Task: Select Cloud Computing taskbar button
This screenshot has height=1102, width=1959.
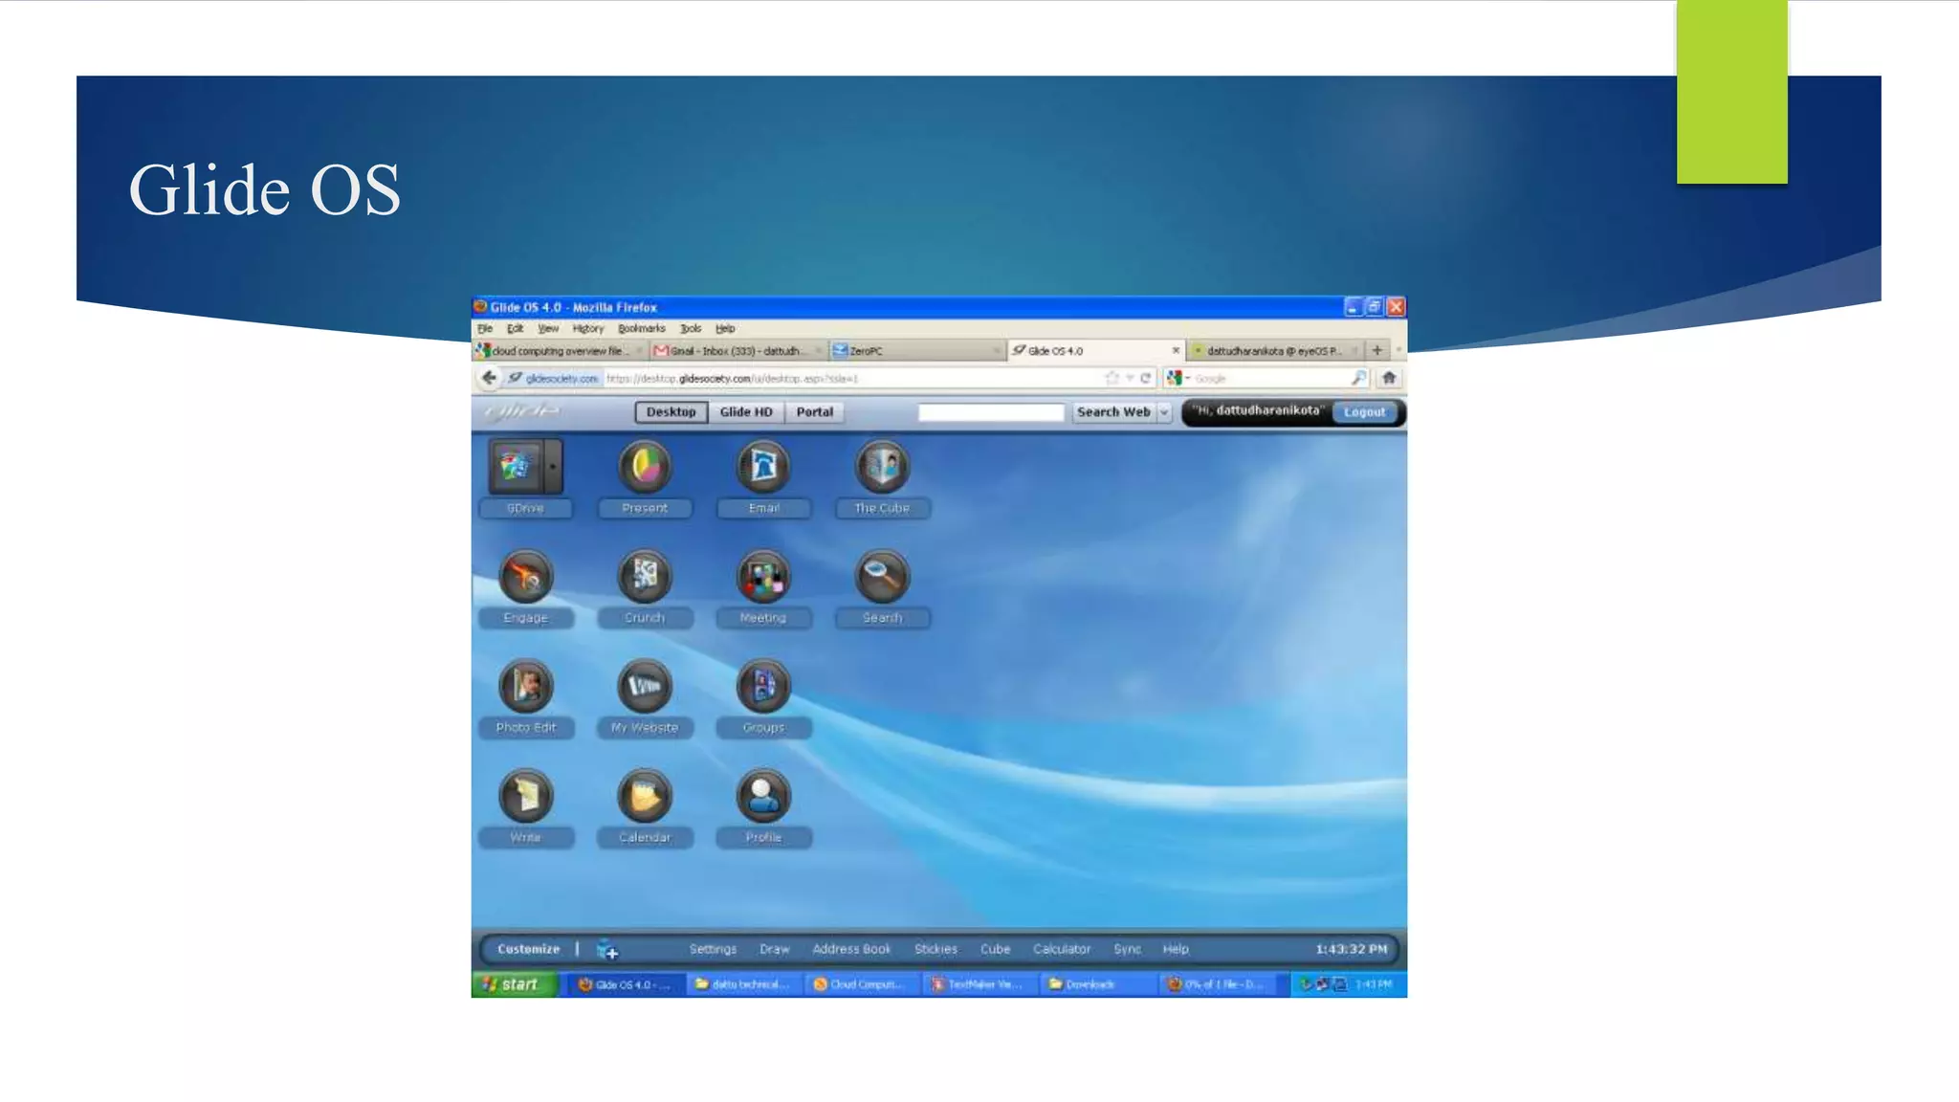Action: tap(863, 984)
